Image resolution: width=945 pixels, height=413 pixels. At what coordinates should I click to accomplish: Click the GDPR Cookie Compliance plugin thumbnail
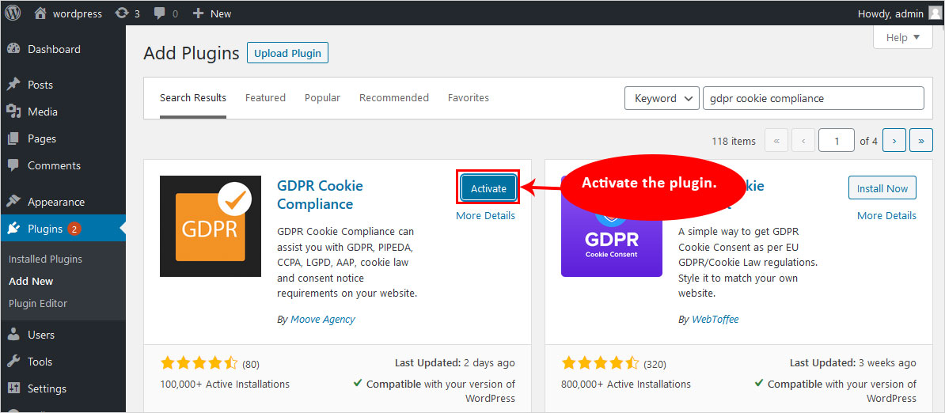(211, 226)
